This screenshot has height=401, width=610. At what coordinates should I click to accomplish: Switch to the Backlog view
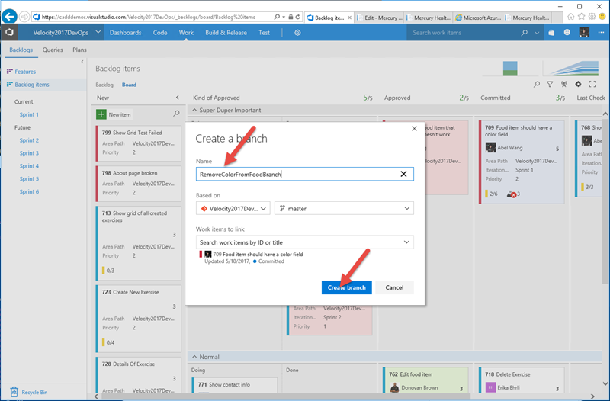[104, 85]
